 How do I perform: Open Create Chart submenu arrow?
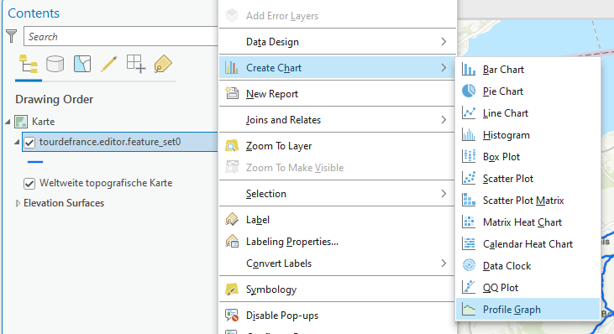[443, 68]
